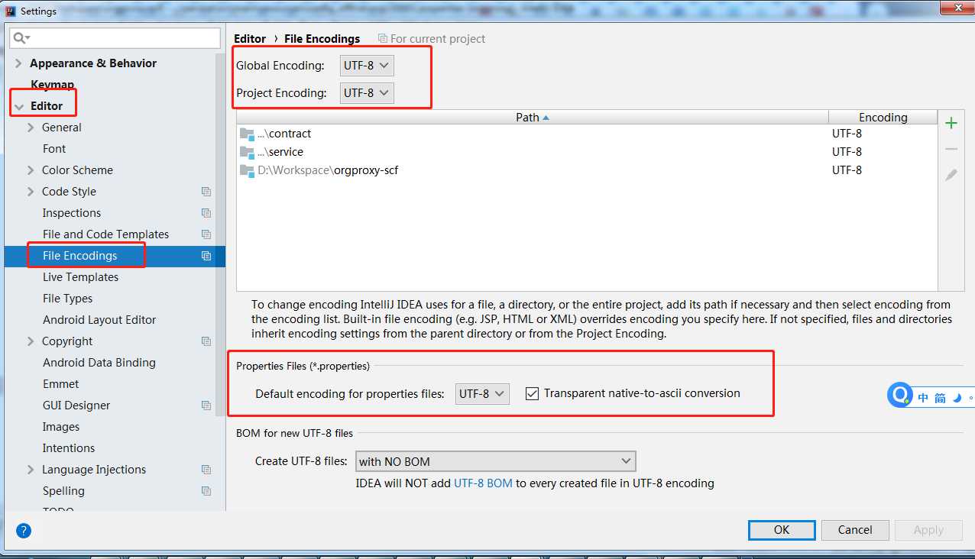Click the folder icon of the contract row
This screenshot has height=559, width=975.
click(x=247, y=134)
